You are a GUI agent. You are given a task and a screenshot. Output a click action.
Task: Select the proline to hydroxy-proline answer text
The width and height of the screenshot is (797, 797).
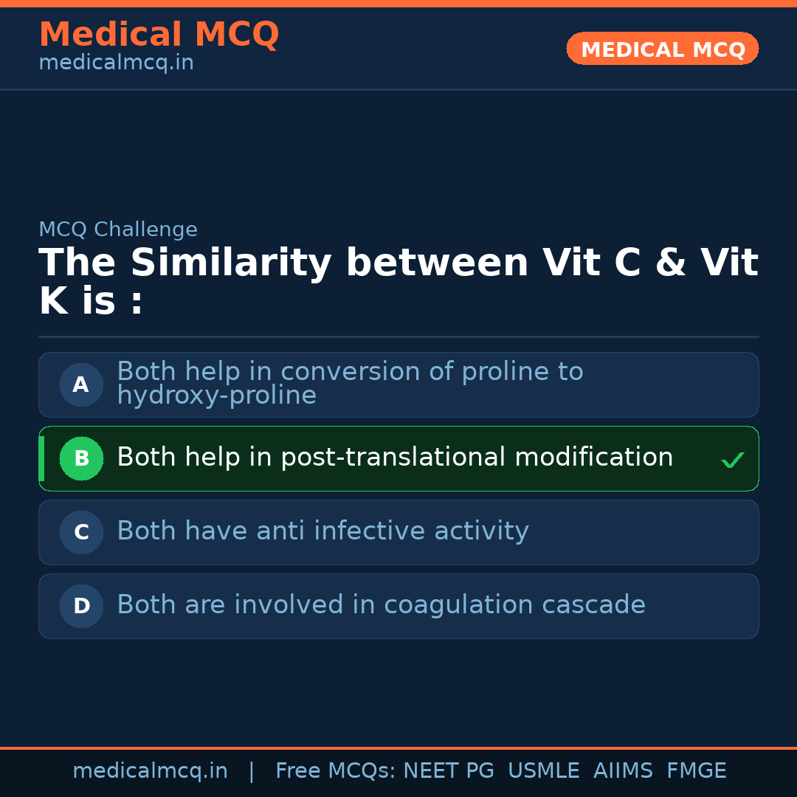coord(350,383)
